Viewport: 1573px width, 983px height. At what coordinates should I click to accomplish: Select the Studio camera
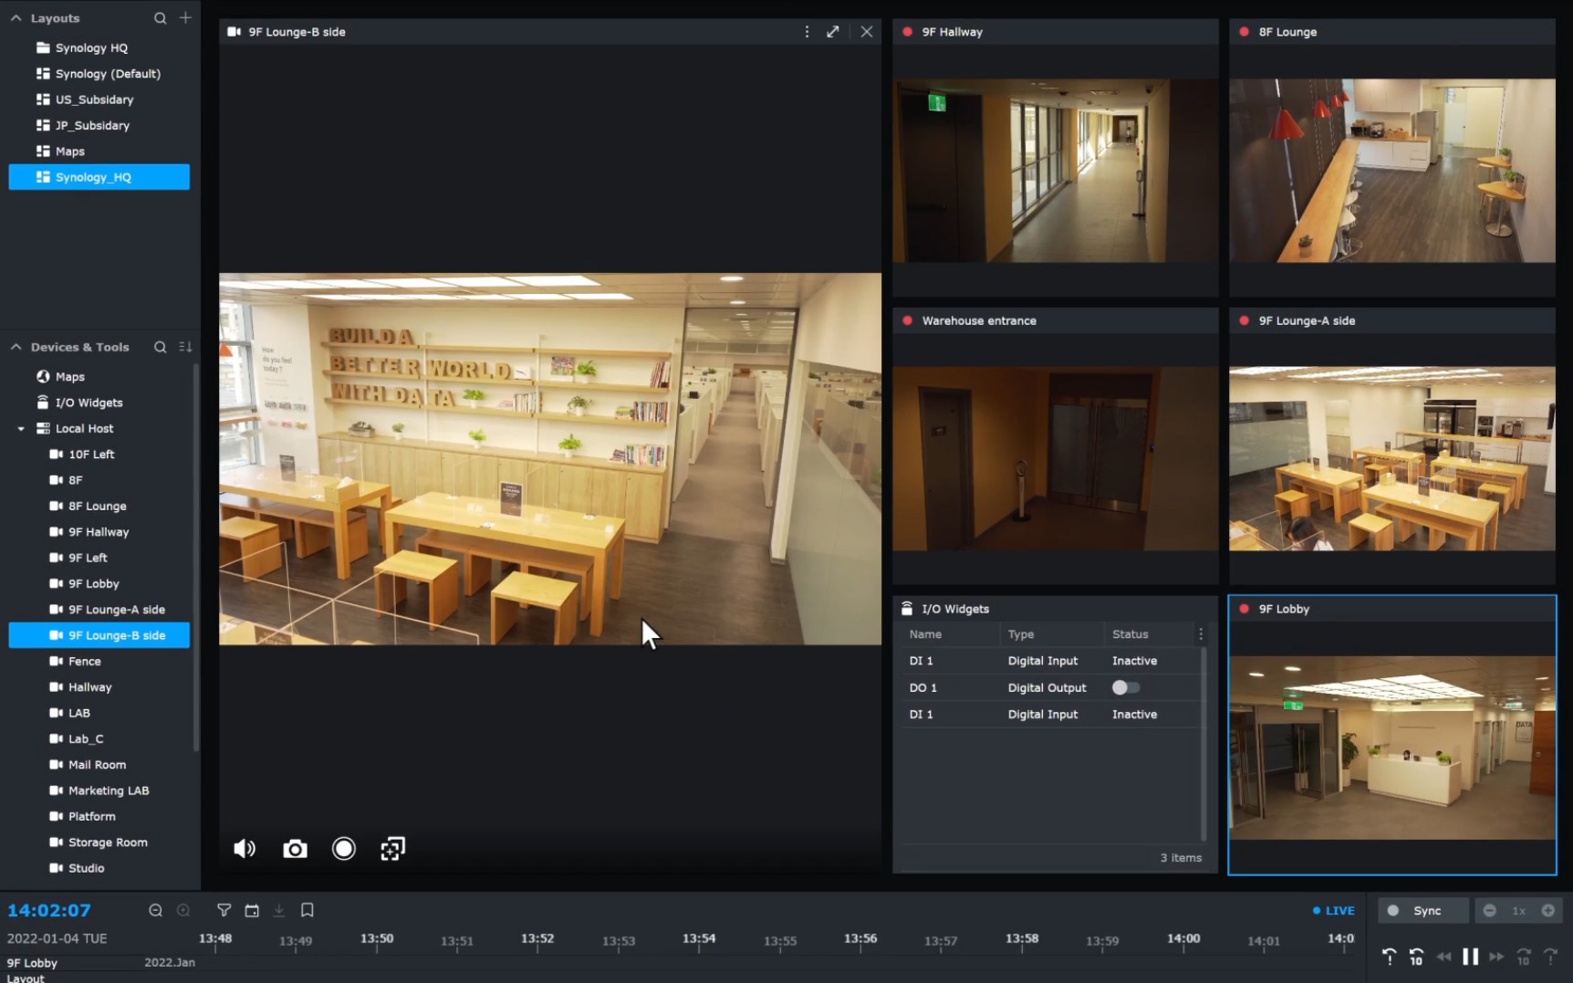[x=99, y=868]
